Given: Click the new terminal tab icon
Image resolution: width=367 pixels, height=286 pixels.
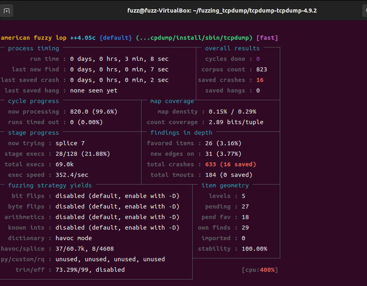Looking at the screenshot, I should click(x=6, y=11).
